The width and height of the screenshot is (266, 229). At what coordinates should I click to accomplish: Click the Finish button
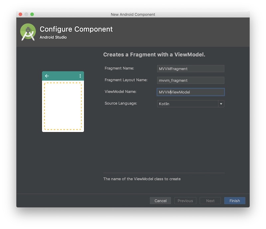tap(235, 201)
